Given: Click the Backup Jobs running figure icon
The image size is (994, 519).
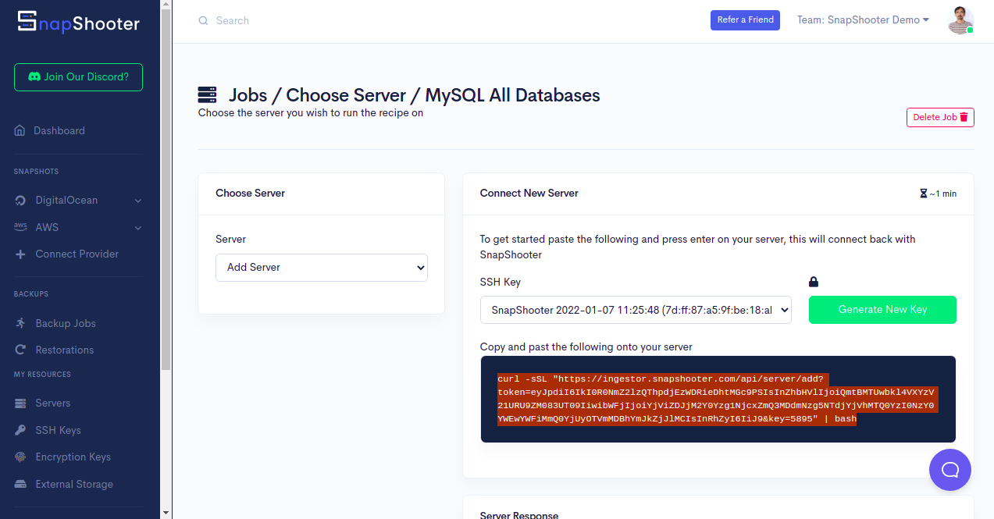Looking at the screenshot, I should 20,323.
